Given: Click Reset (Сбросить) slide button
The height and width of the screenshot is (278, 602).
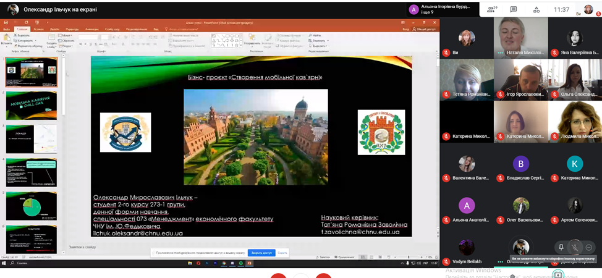Looking at the screenshot, I should 66,40.
